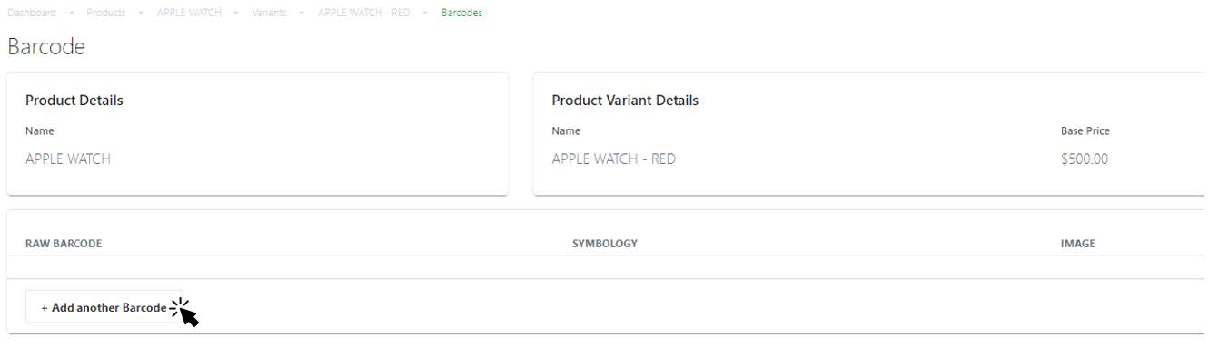Click the Barcode page heading
This screenshot has width=1209, height=347.
pyautogui.click(x=46, y=47)
